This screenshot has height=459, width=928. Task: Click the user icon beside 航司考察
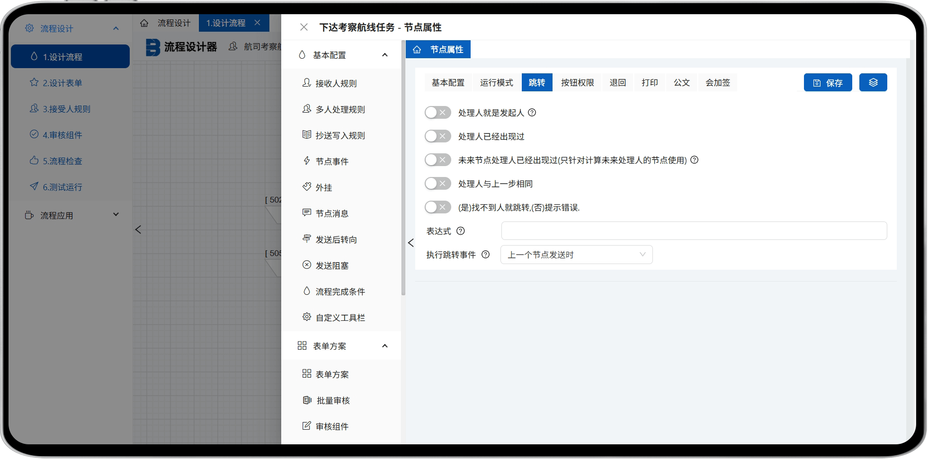(x=233, y=46)
